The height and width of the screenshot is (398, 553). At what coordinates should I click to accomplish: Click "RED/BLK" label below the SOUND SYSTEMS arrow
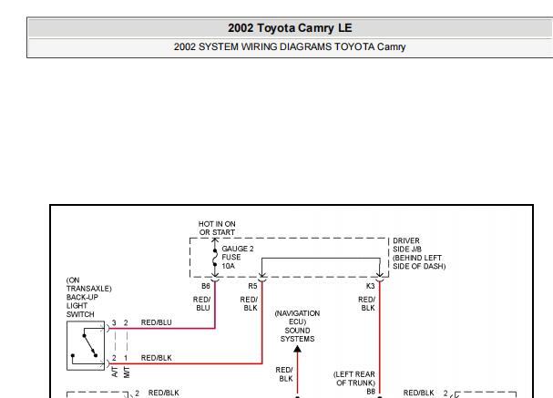[284, 374]
